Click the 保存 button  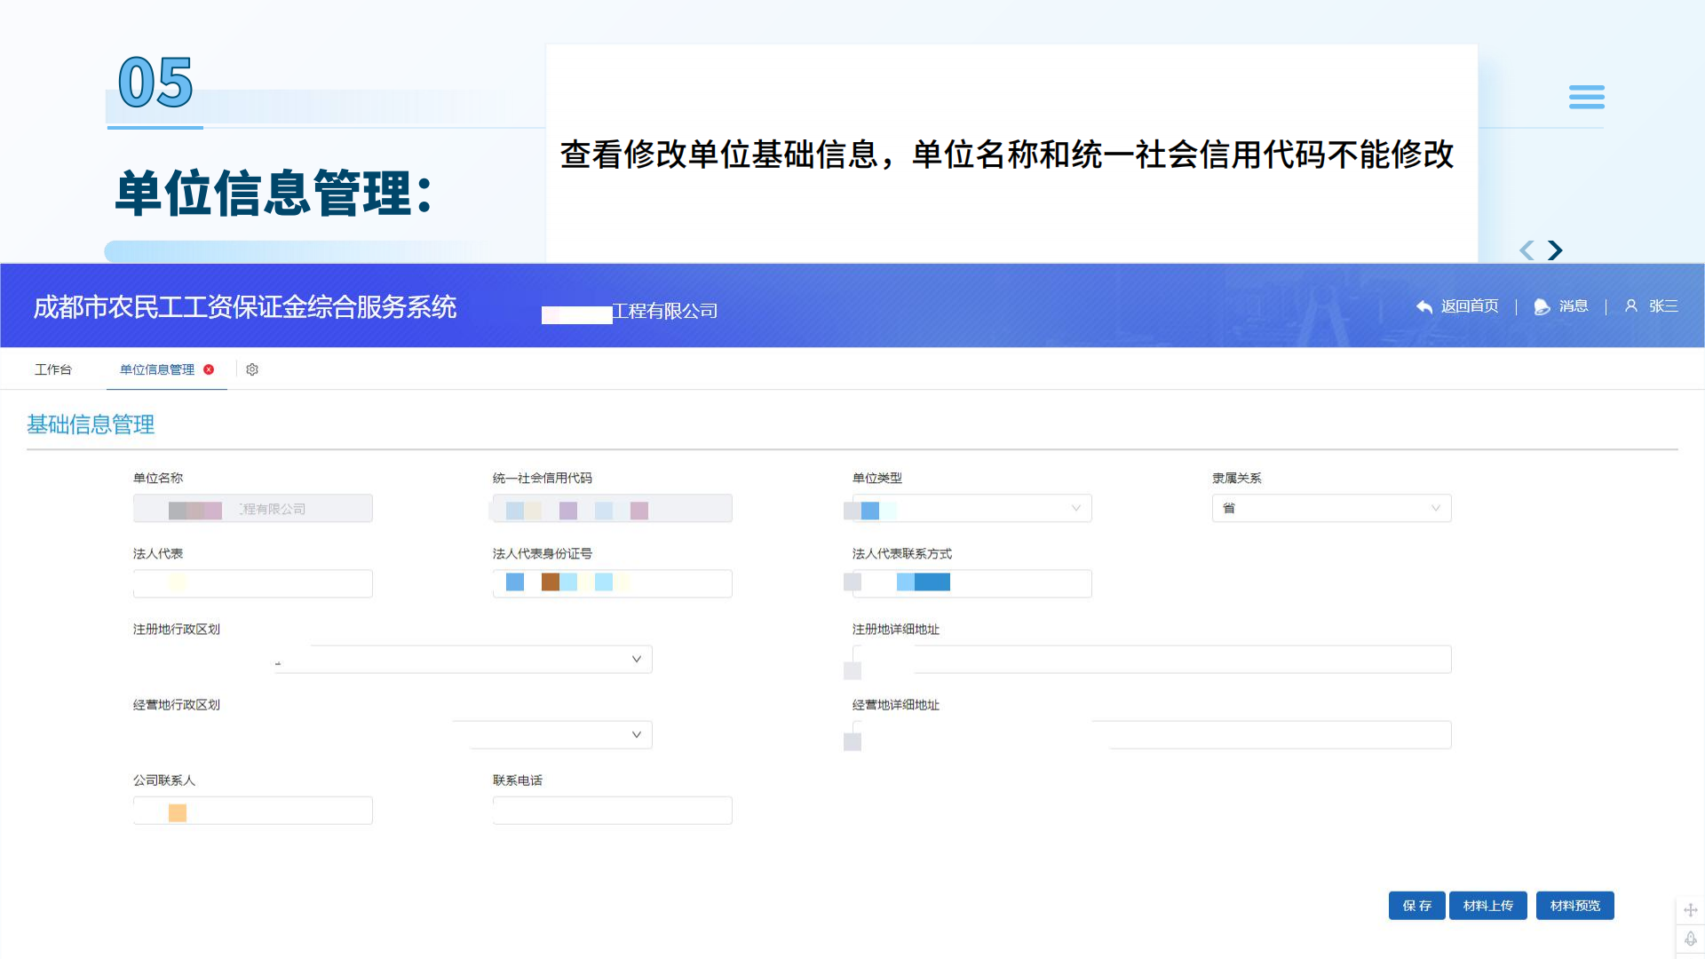click(x=1416, y=906)
